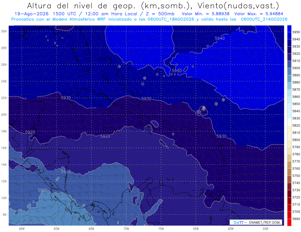
Task: Click the 30N latitude axis label
Action: (x=4, y=31)
